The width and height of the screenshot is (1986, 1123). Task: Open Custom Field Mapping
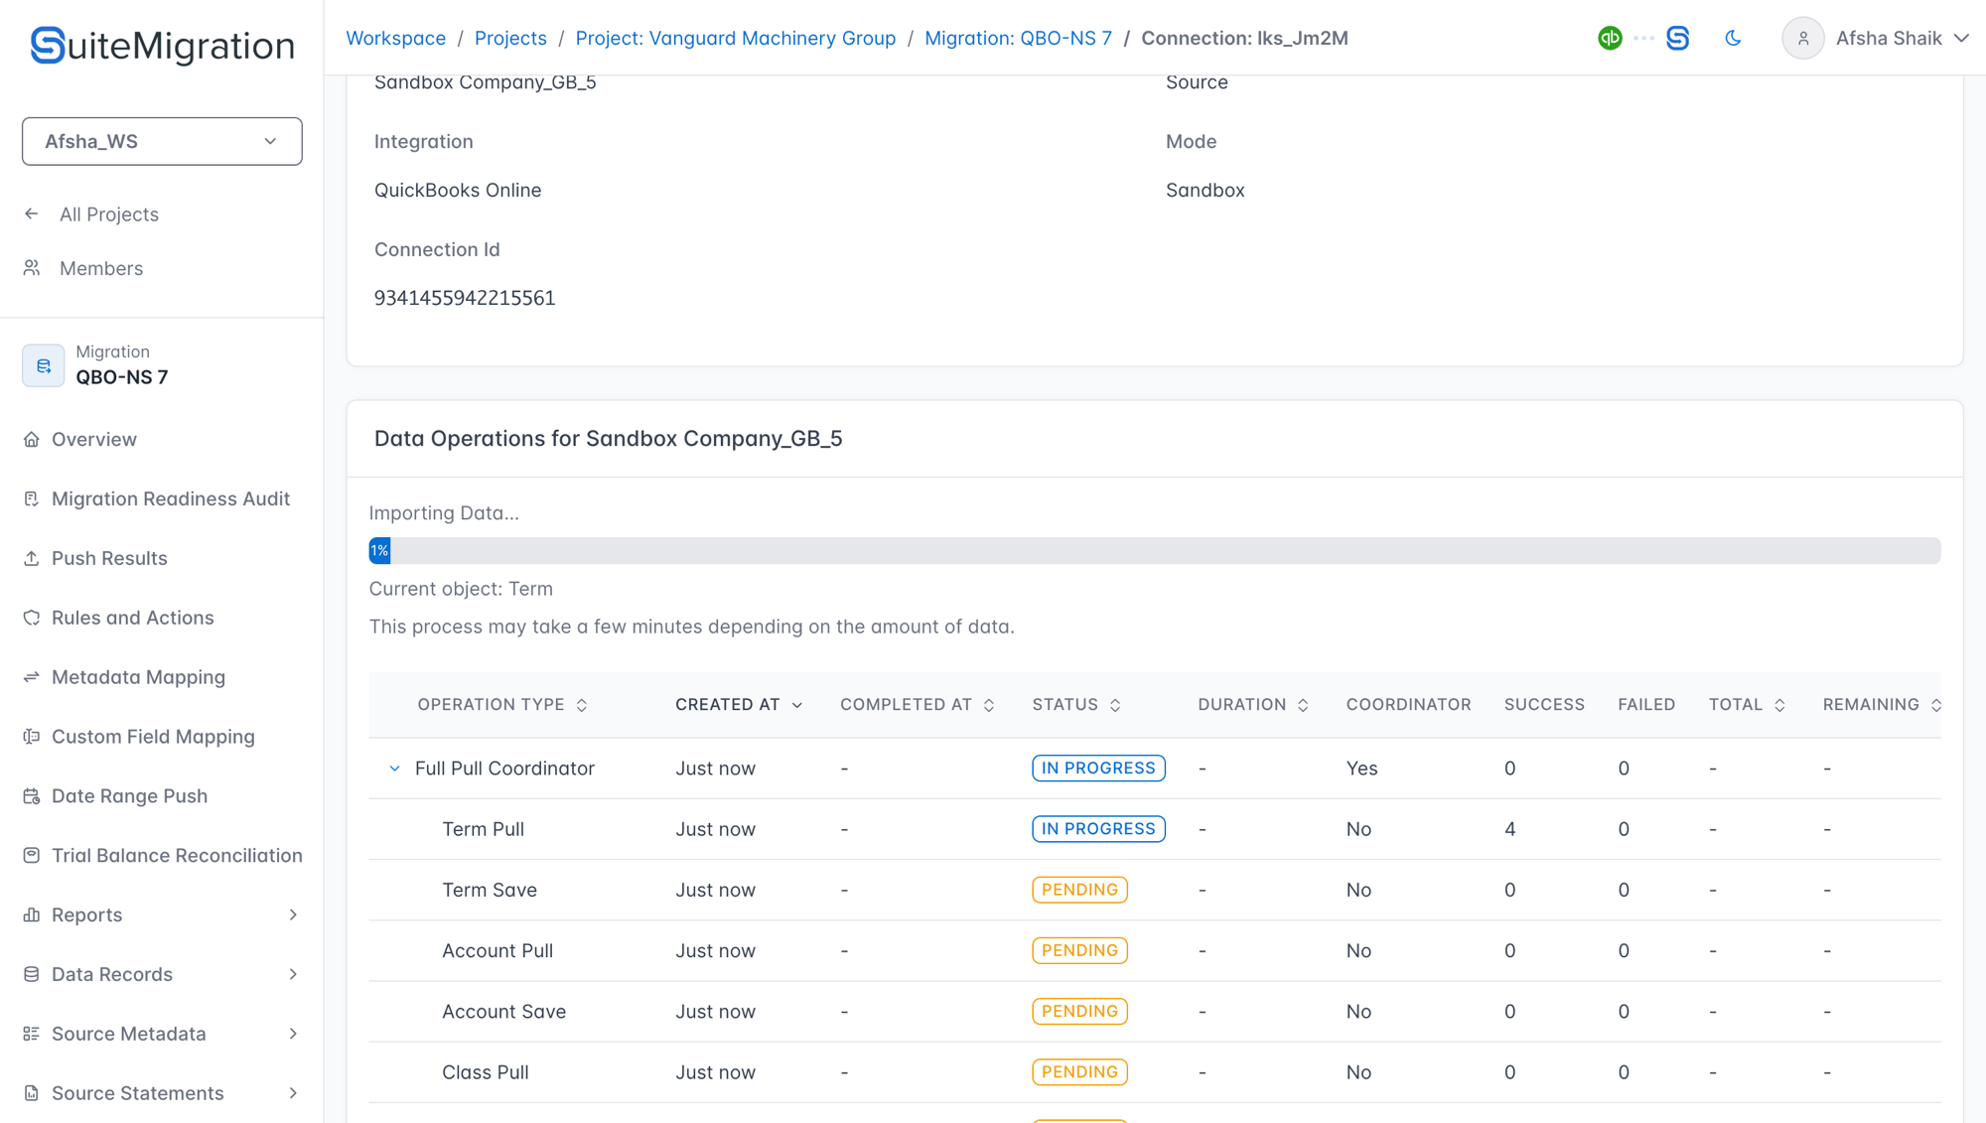(x=153, y=737)
